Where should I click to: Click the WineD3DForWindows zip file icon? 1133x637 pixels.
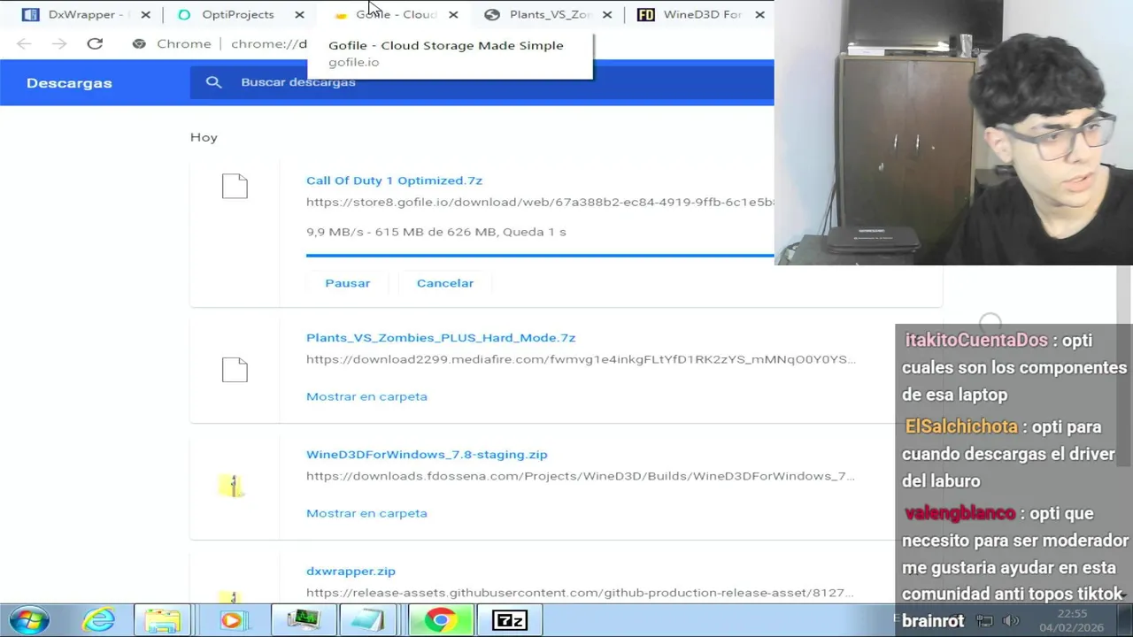coord(233,486)
